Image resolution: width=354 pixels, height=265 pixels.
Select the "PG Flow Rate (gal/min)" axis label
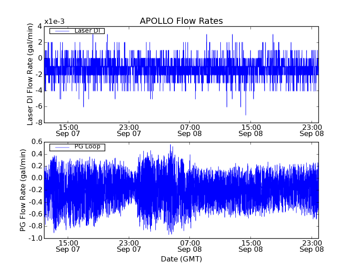pos(23,190)
